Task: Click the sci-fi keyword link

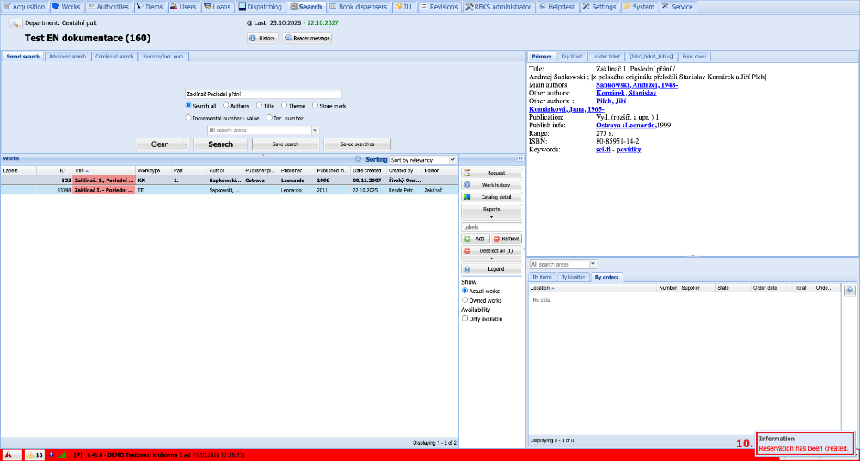Action: [x=603, y=150]
